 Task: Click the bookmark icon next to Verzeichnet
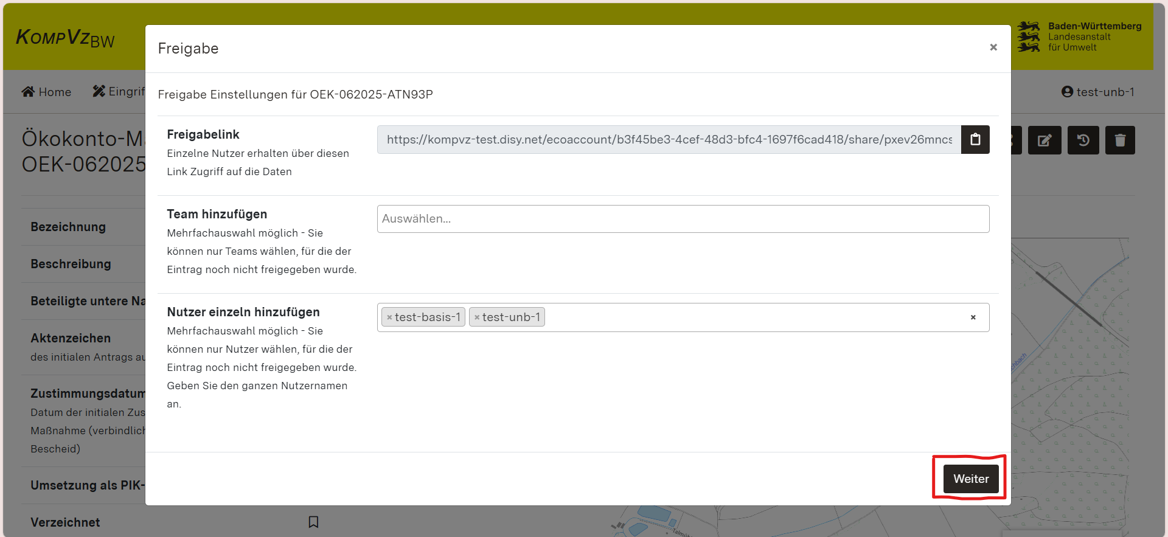coord(313,522)
